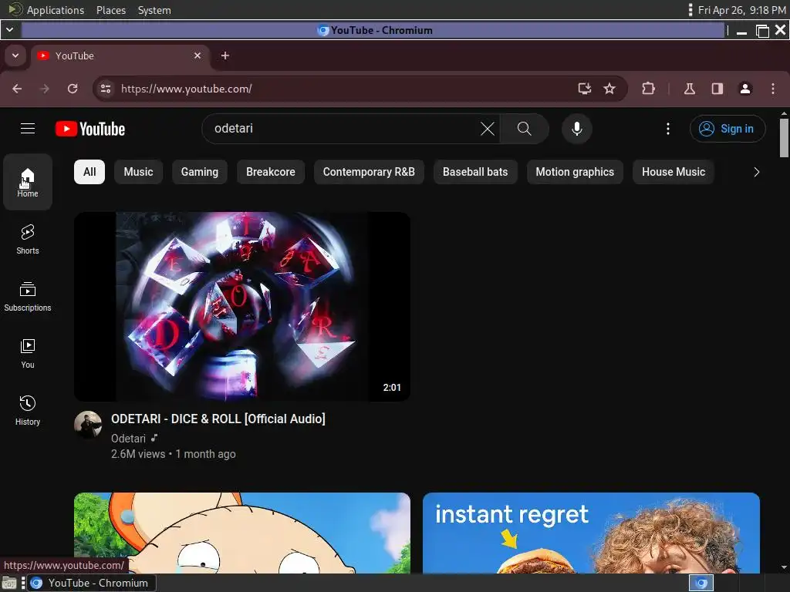Screen dimensions: 790x592
Task: Select the All filter chip
Action: pyautogui.click(x=89, y=172)
